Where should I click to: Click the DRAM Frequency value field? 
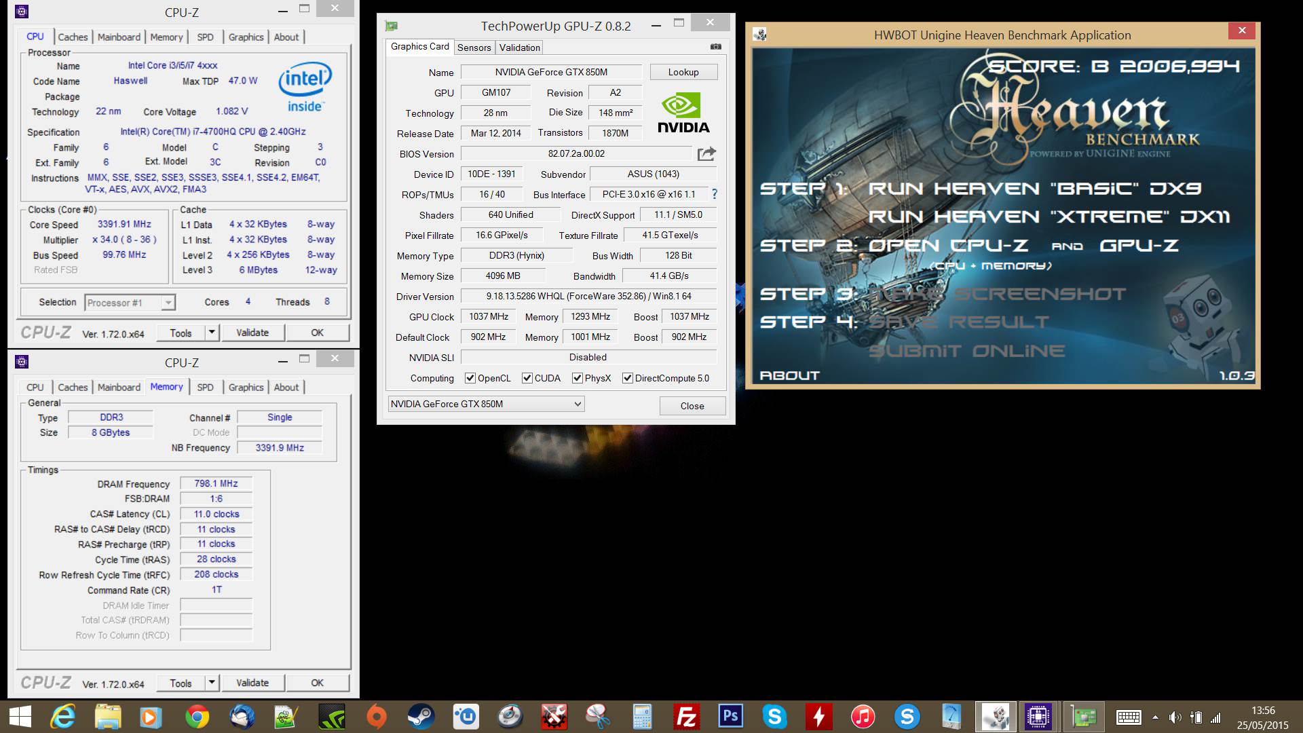point(216,483)
